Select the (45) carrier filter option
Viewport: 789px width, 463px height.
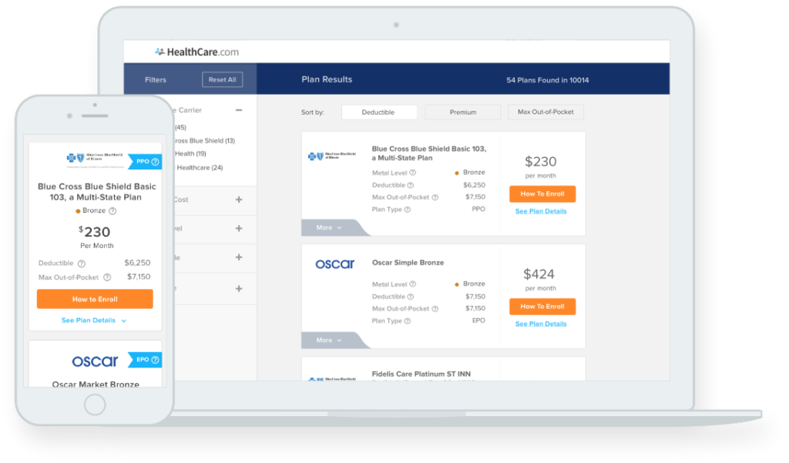180,127
